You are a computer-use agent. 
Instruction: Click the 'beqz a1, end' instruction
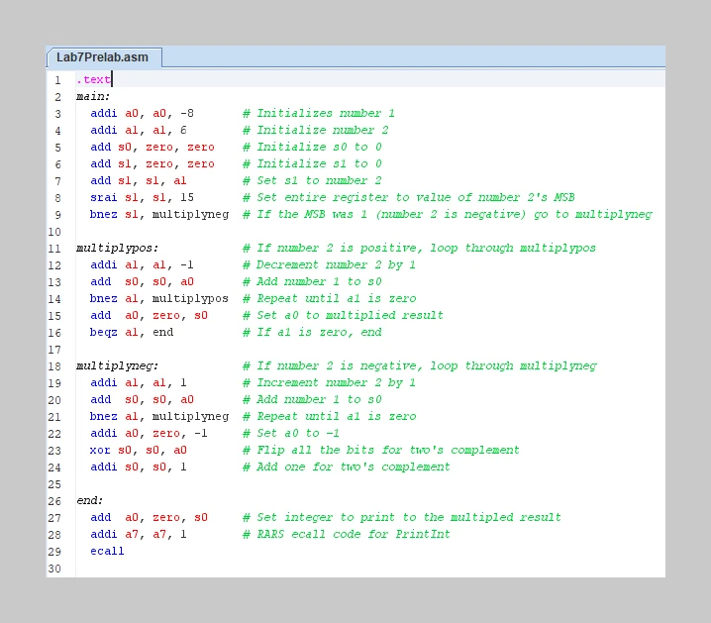pos(132,332)
